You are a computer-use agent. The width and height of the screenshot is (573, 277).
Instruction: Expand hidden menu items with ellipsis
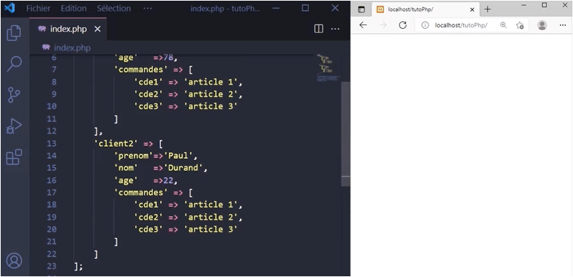click(x=147, y=9)
